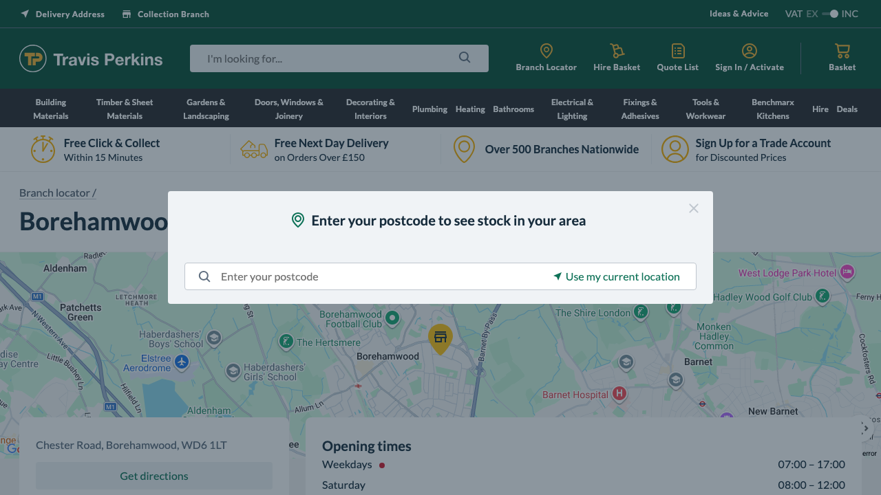Click the Free Click & Collect timer icon
The image size is (881, 495).
point(42,148)
